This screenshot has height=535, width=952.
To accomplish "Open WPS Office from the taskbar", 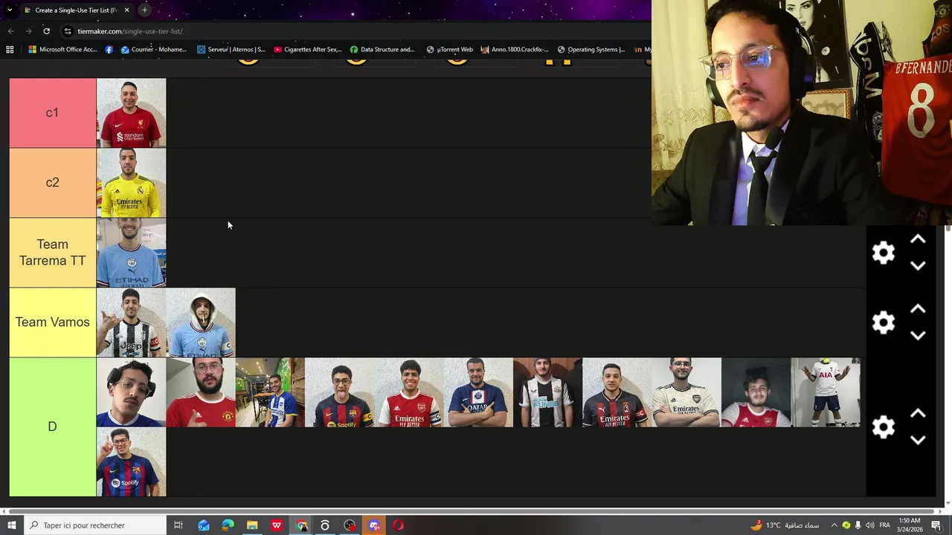I will click(277, 525).
